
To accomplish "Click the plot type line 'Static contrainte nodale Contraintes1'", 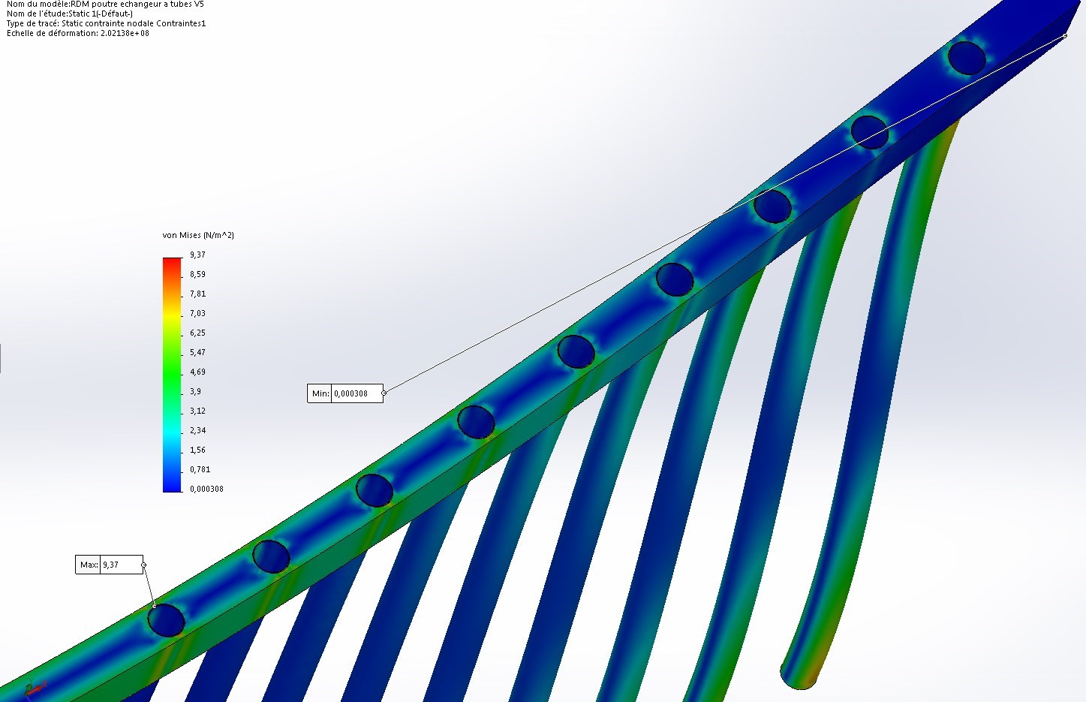I will [106, 23].
